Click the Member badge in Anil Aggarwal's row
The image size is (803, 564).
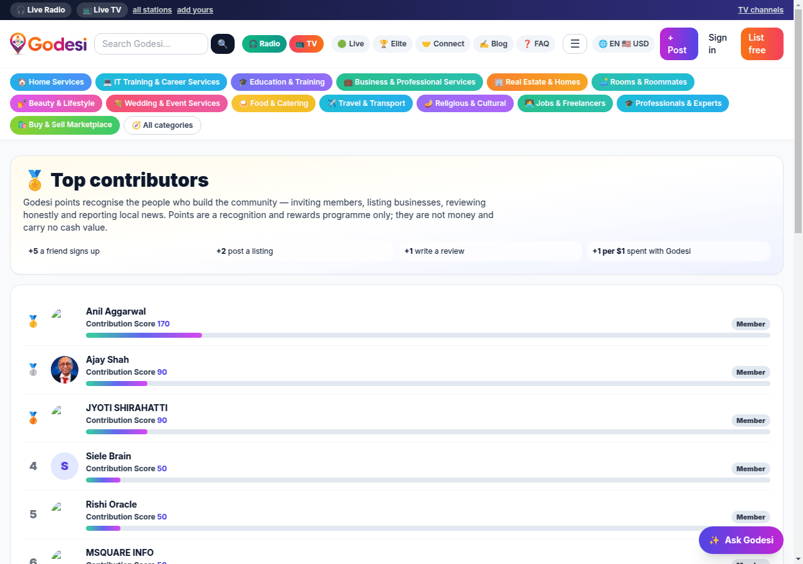coord(751,324)
